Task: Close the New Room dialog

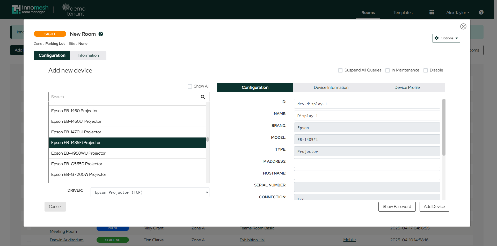Action: point(463,26)
